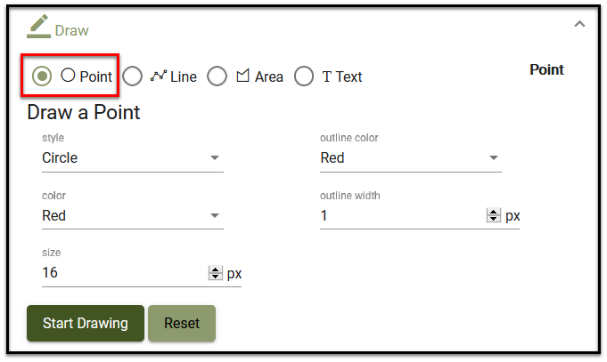Click the size input field
The image size is (607, 362).
click(120, 273)
